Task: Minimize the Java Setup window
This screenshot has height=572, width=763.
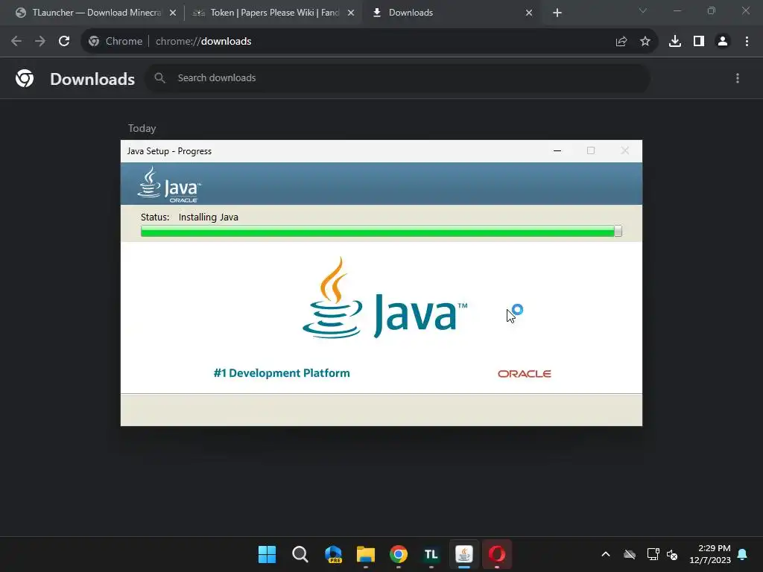Action: pyautogui.click(x=557, y=150)
